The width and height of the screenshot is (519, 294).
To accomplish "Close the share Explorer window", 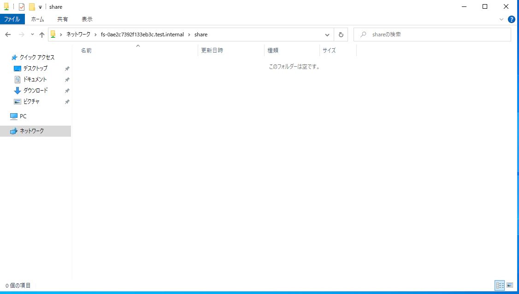I will tap(506, 6).
